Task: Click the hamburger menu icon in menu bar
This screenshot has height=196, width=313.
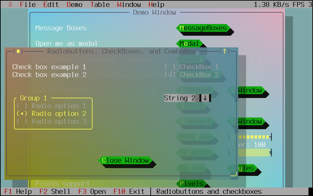Action: (10, 5)
